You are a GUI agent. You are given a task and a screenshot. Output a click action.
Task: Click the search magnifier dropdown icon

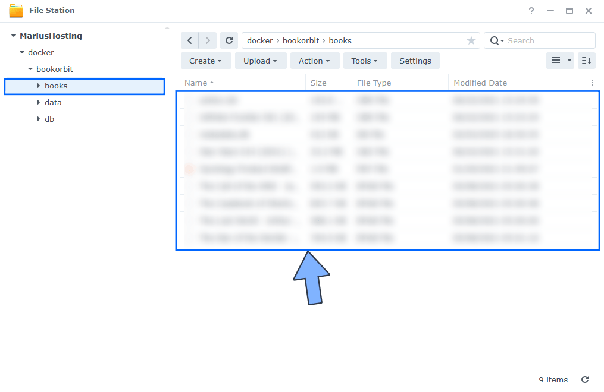pos(496,41)
